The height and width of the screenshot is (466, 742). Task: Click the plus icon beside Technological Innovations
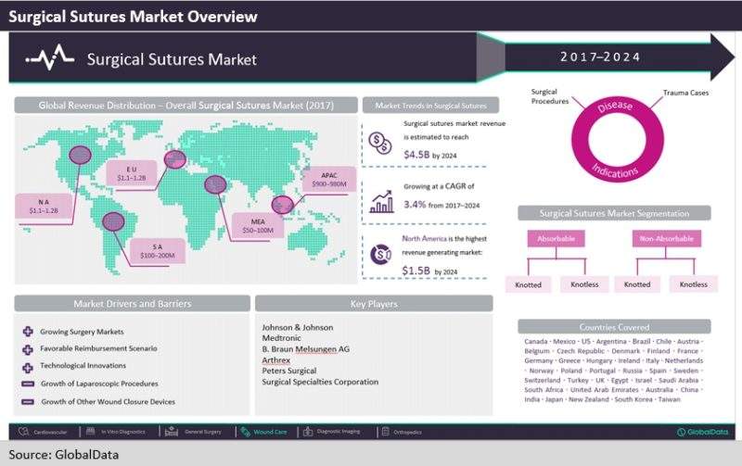tap(28, 366)
